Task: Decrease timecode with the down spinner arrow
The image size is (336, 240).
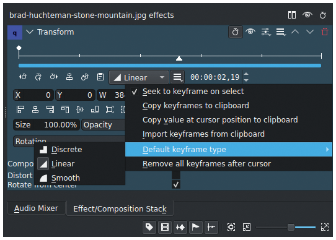Action: [246, 80]
